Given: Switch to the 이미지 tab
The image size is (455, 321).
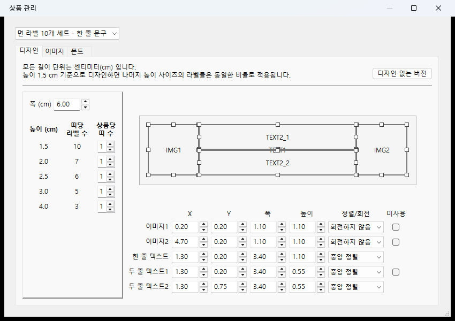Looking at the screenshot, I should [x=55, y=51].
